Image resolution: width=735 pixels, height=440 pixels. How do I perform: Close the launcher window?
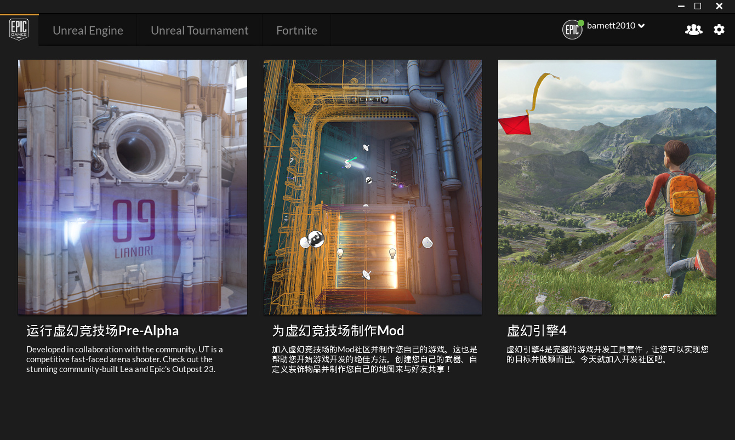(x=719, y=6)
